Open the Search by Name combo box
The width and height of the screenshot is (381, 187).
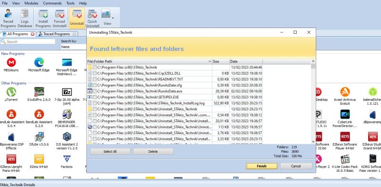(73, 47)
